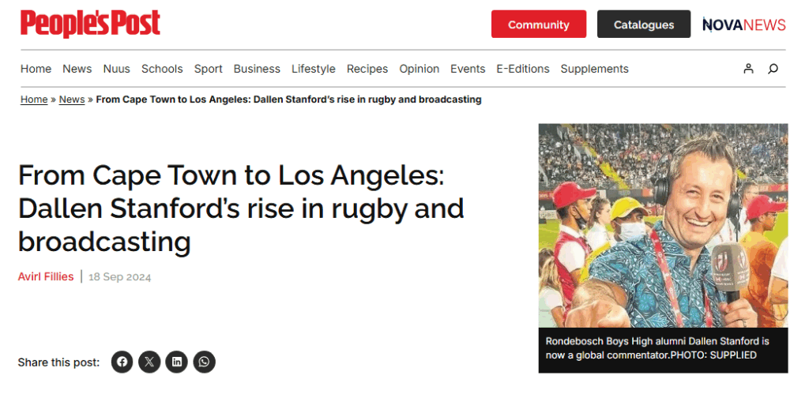The width and height of the screenshot is (809, 394).
Task: Click the red Community button
Action: [x=538, y=24]
